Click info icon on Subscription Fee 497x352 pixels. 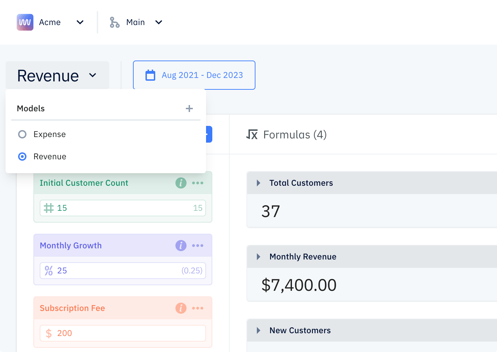pos(181,308)
